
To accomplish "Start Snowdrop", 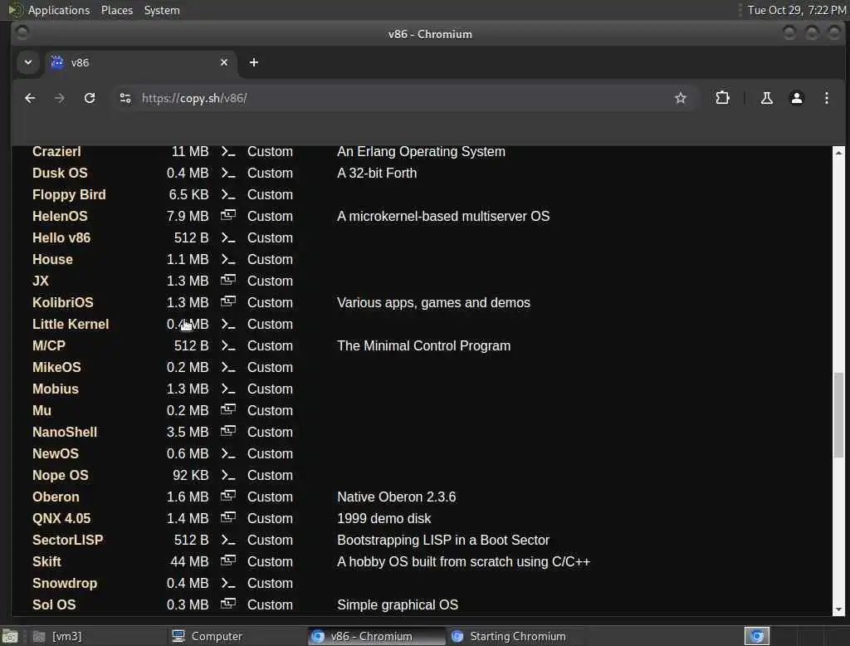I will point(65,583).
